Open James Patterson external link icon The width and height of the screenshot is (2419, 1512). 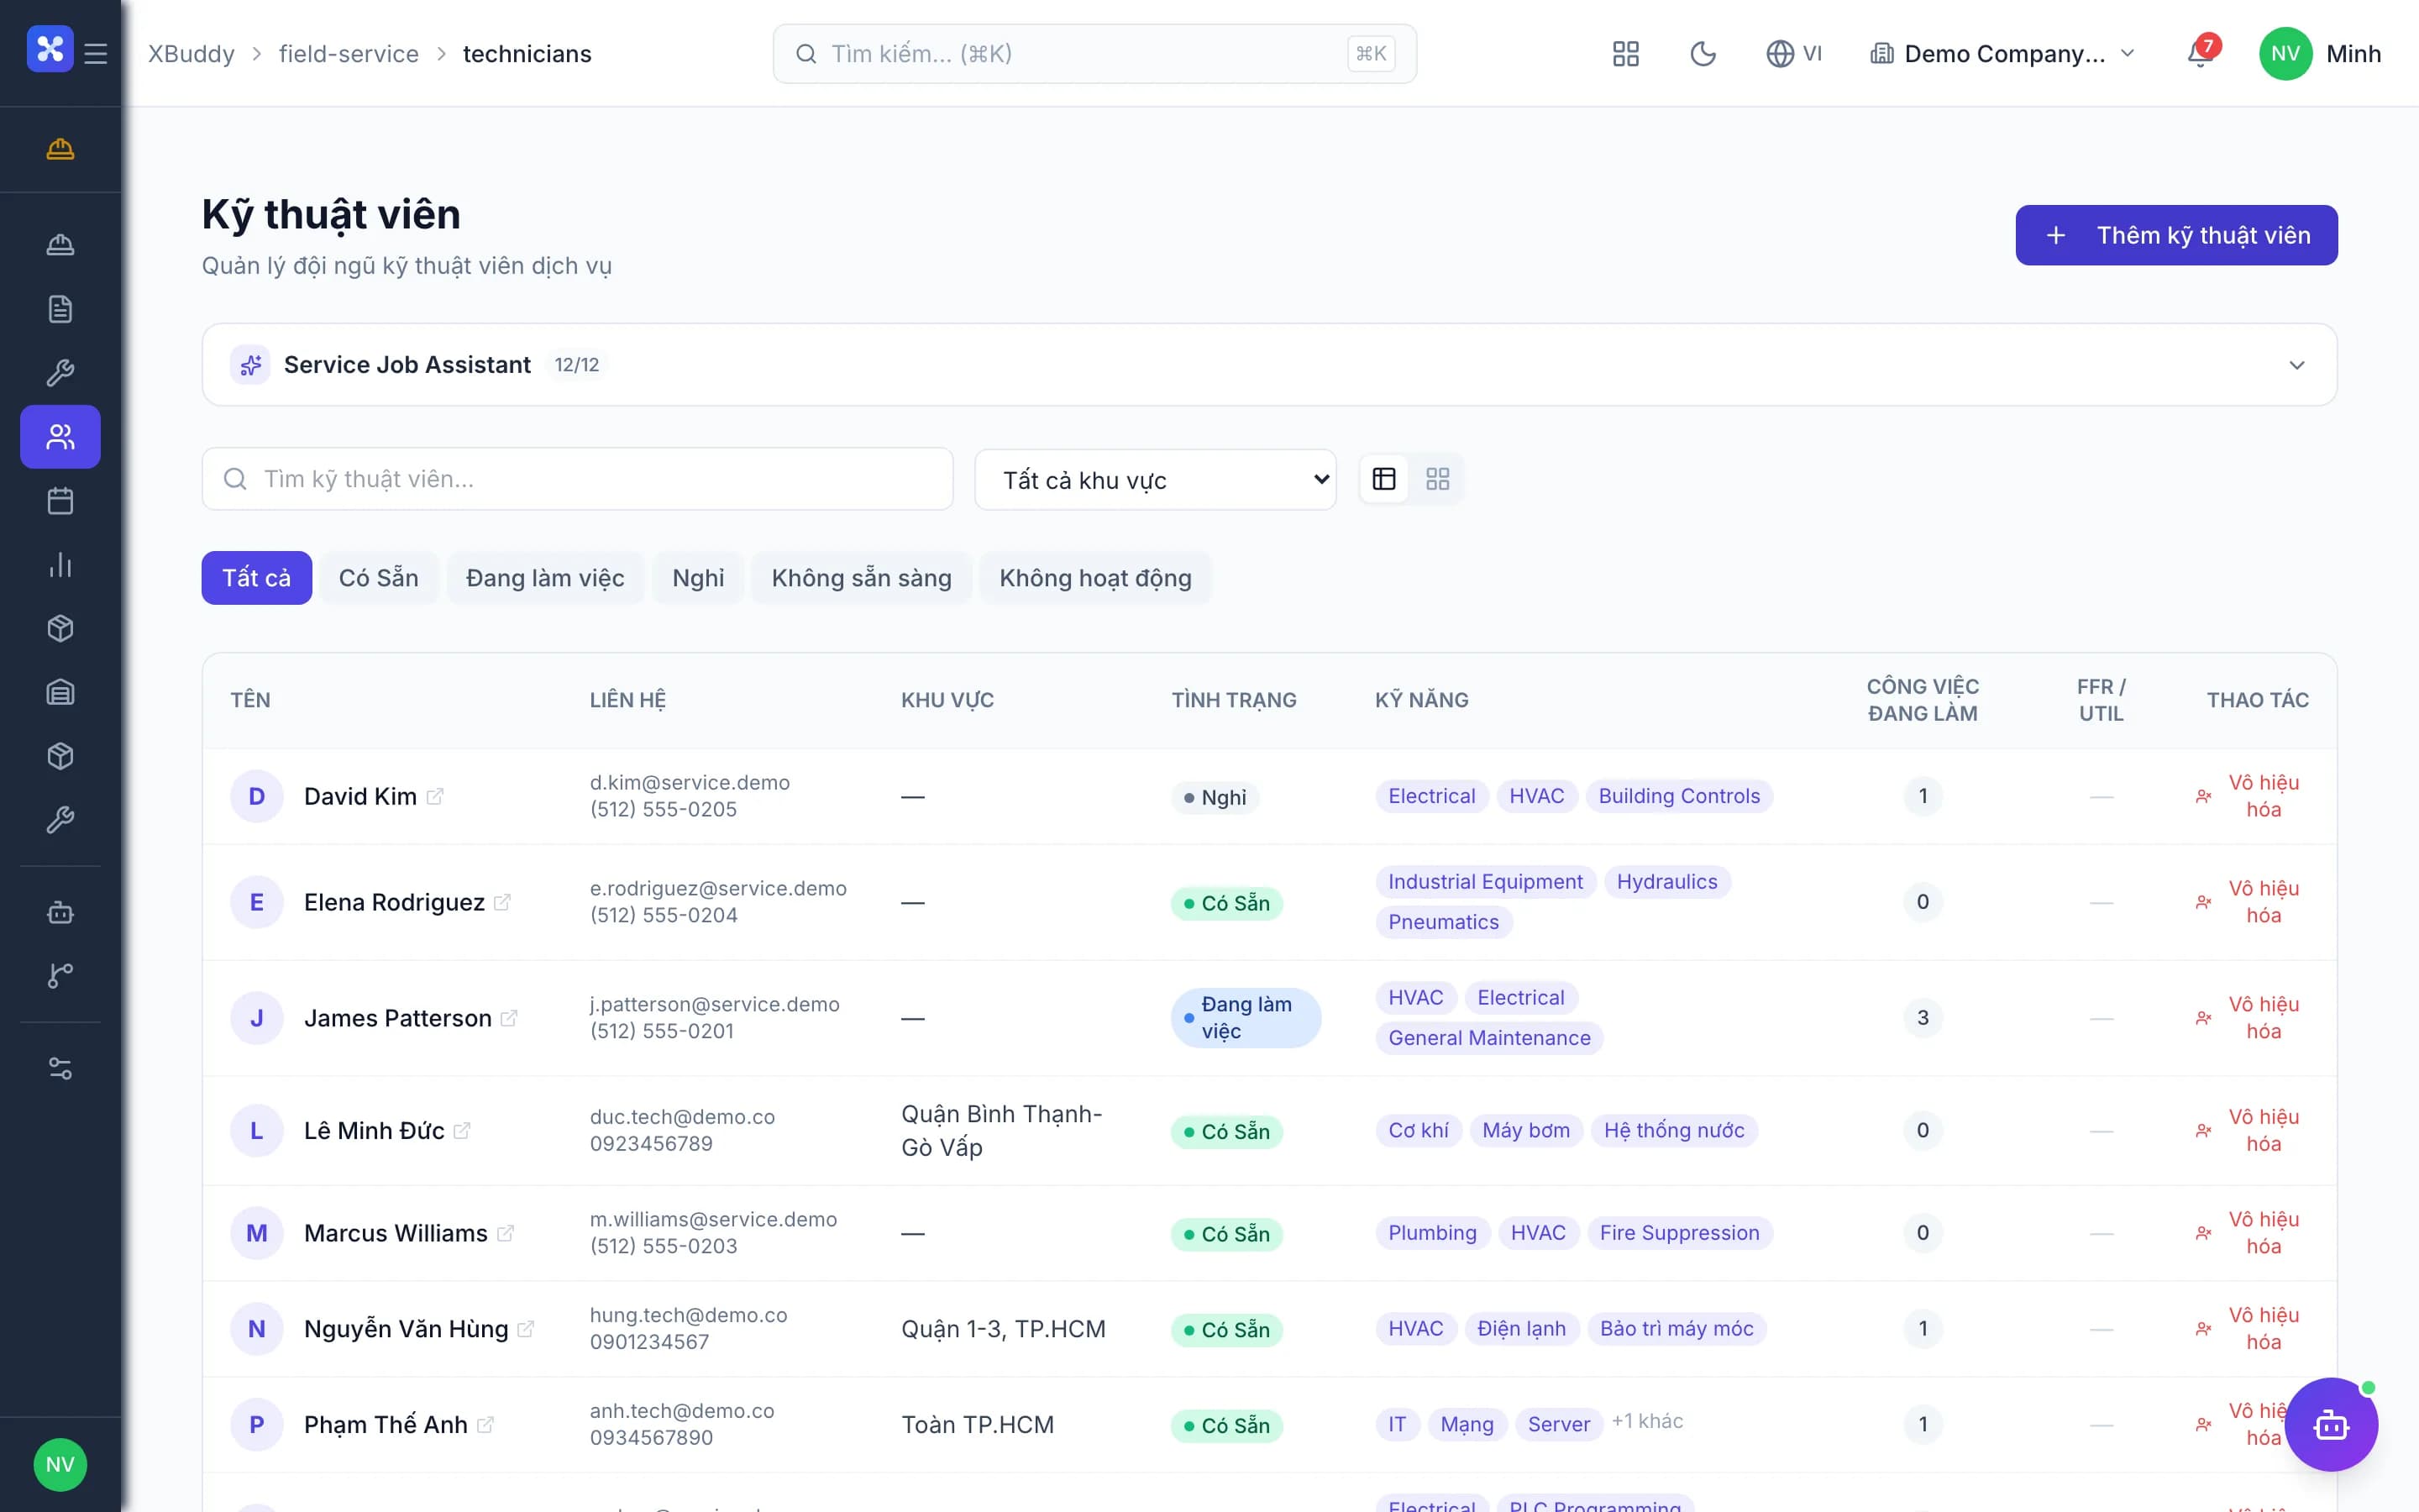(509, 1018)
